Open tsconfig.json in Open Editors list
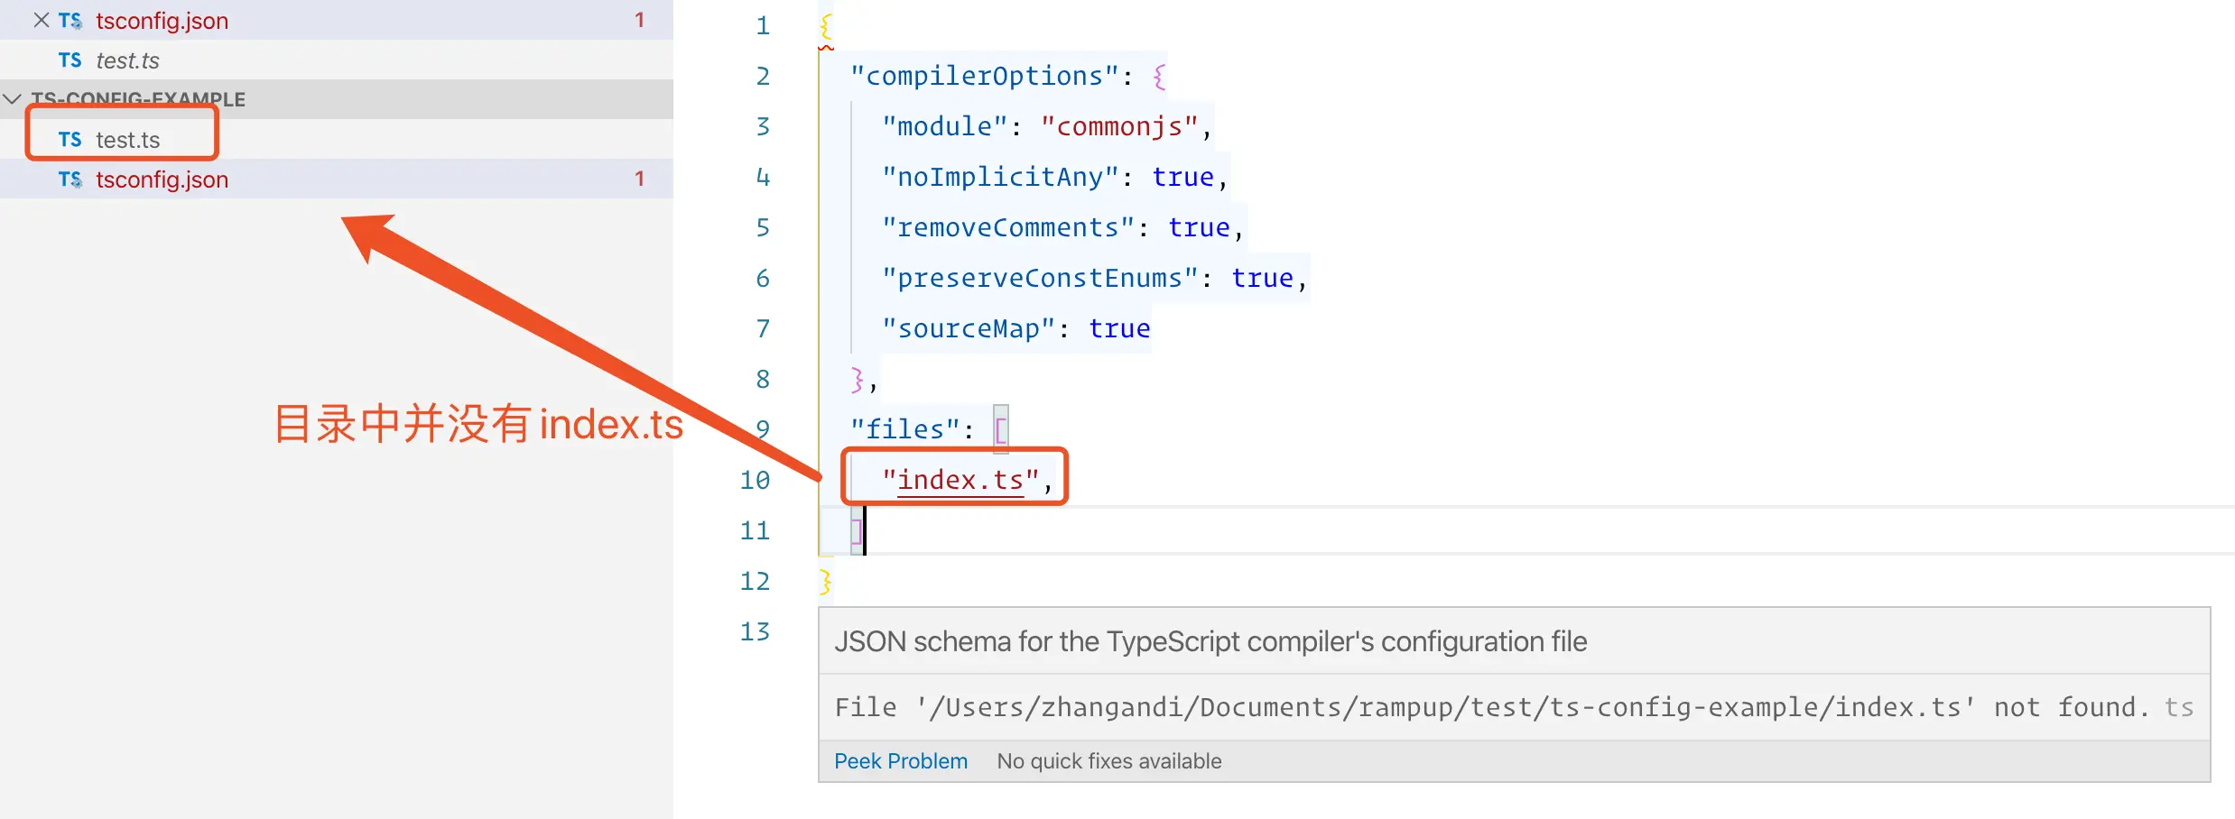This screenshot has width=2235, height=819. tap(336, 20)
